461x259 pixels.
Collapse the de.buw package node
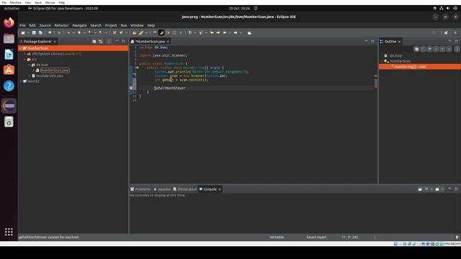(29, 65)
